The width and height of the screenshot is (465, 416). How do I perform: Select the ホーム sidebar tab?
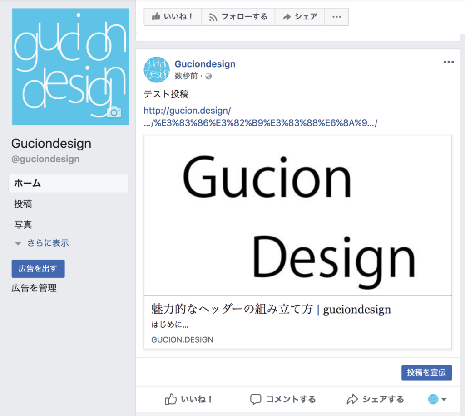click(69, 184)
